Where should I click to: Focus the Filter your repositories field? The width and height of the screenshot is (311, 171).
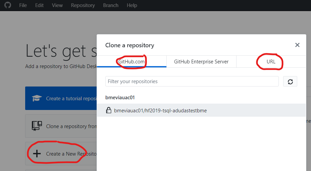(192, 81)
